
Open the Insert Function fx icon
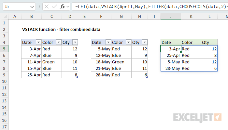point(62,6)
